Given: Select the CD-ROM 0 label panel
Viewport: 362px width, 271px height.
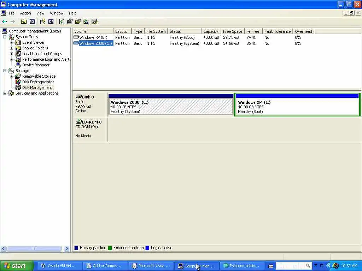Looking at the screenshot, I should click(x=90, y=129).
